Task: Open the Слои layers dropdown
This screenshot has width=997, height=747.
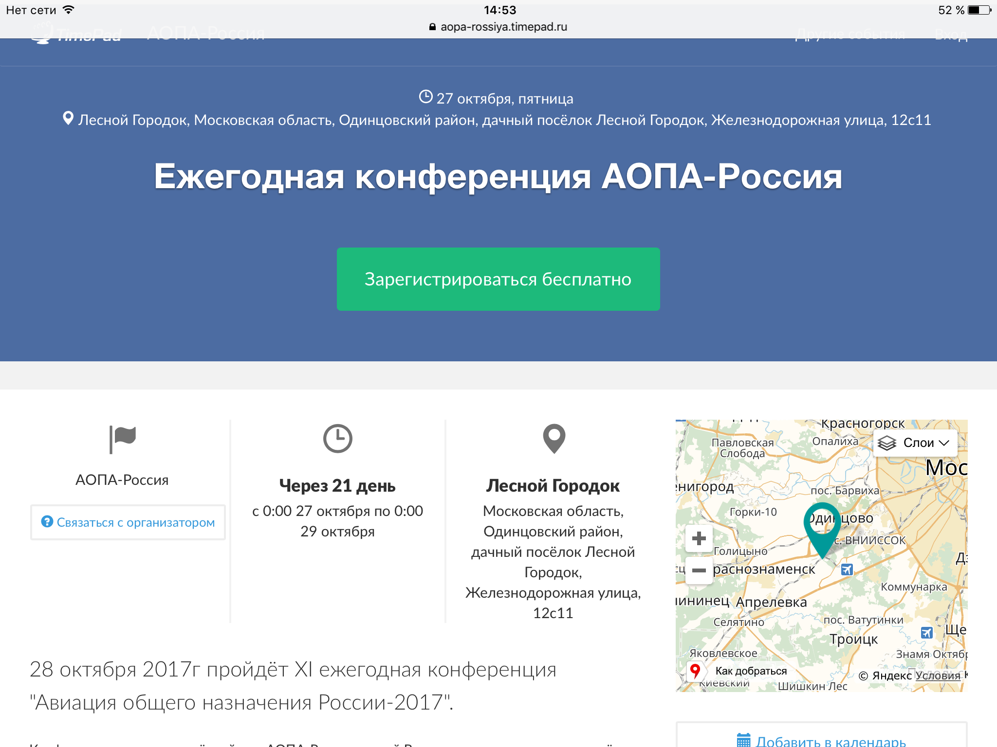Action: [x=916, y=443]
